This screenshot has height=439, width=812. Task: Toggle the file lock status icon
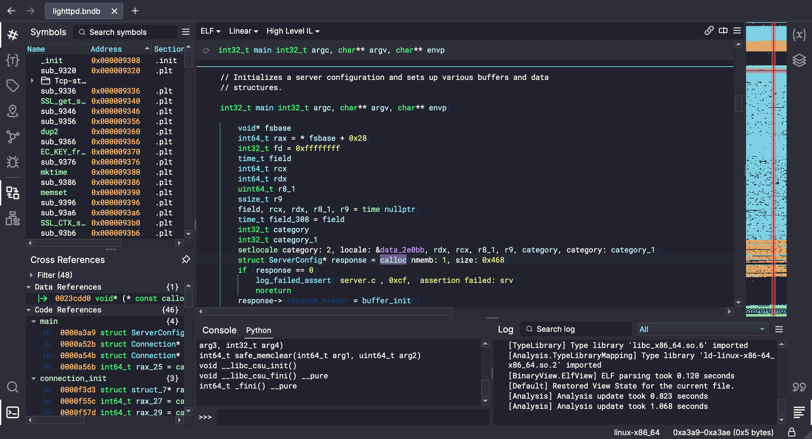[x=791, y=432]
